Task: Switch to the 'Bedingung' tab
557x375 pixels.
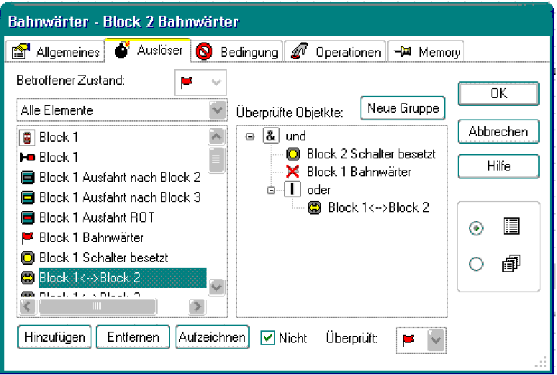Action: (x=238, y=52)
